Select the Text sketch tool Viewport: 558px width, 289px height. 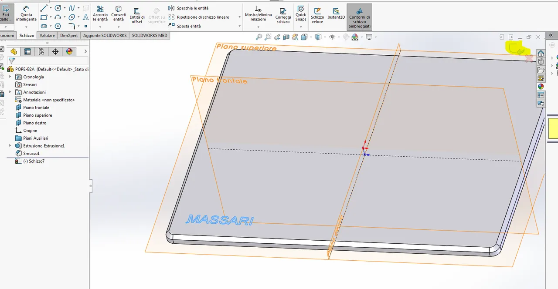pyautogui.click(x=85, y=17)
